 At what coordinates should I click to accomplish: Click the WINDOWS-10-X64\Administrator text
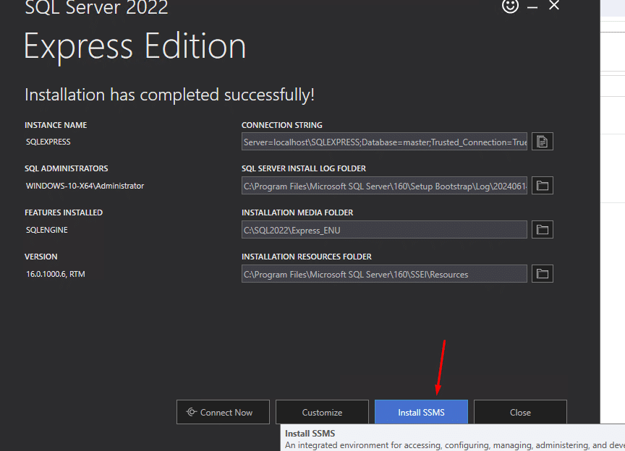pyautogui.click(x=85, y=186)
